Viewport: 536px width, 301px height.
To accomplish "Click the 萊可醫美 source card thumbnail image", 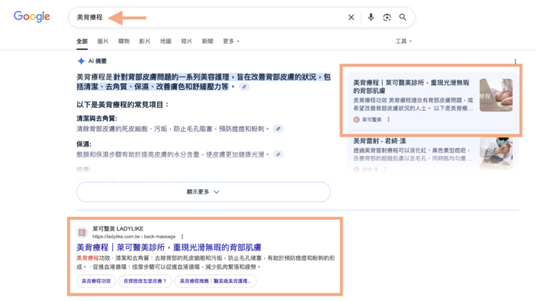I will tap(496, 95).
